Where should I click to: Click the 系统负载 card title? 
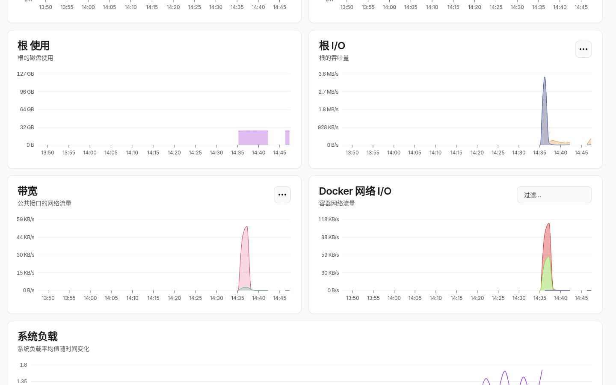38,336
